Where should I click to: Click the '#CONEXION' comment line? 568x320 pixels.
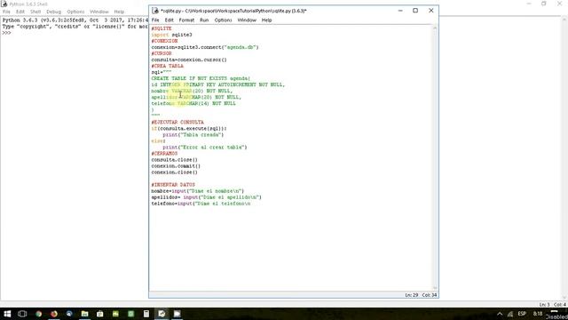coord(164,41)
